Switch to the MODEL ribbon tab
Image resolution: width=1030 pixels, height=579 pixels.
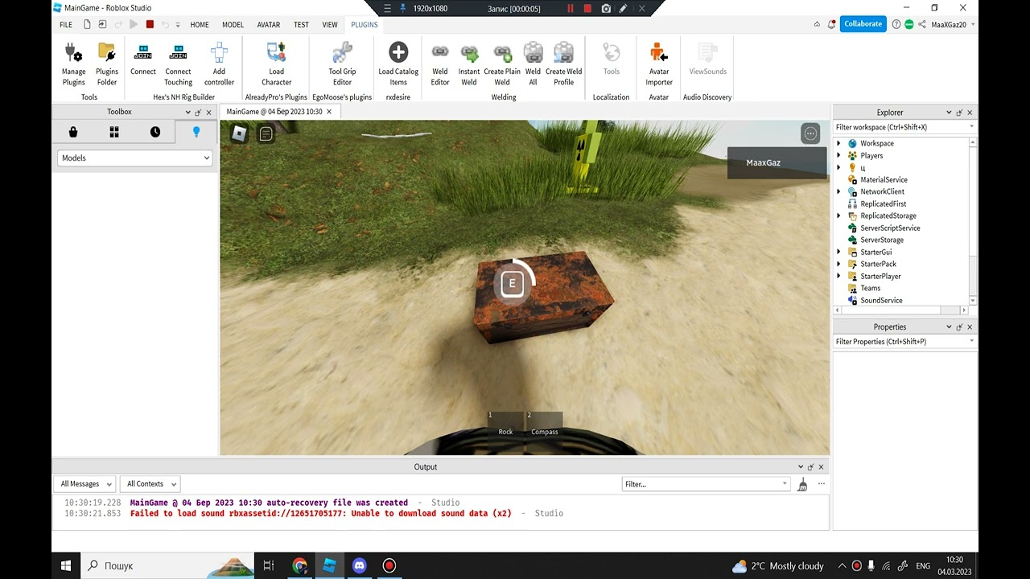[x=233, y=25]
